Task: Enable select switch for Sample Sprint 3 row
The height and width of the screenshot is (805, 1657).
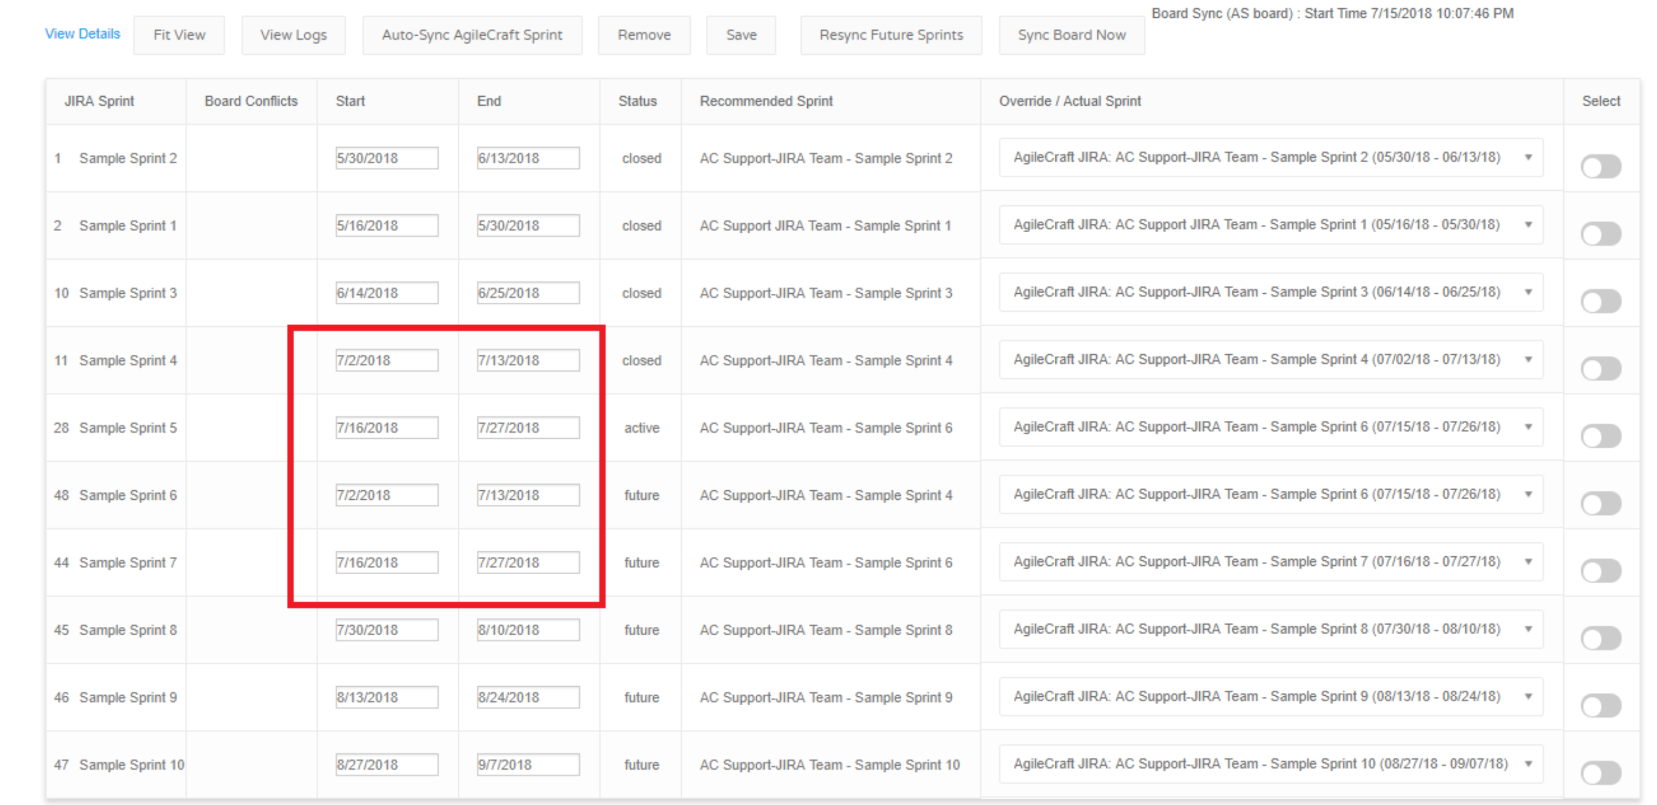Action: click(1601, 302)
